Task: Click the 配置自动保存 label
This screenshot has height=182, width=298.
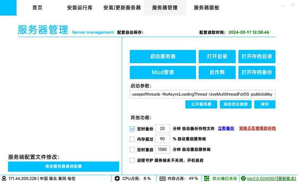Action: coord(130,32)
